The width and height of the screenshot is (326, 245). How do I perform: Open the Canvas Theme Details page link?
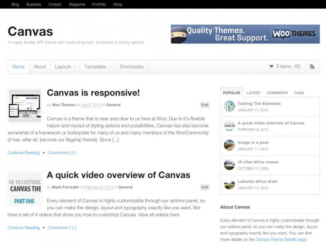click(281, 240)
